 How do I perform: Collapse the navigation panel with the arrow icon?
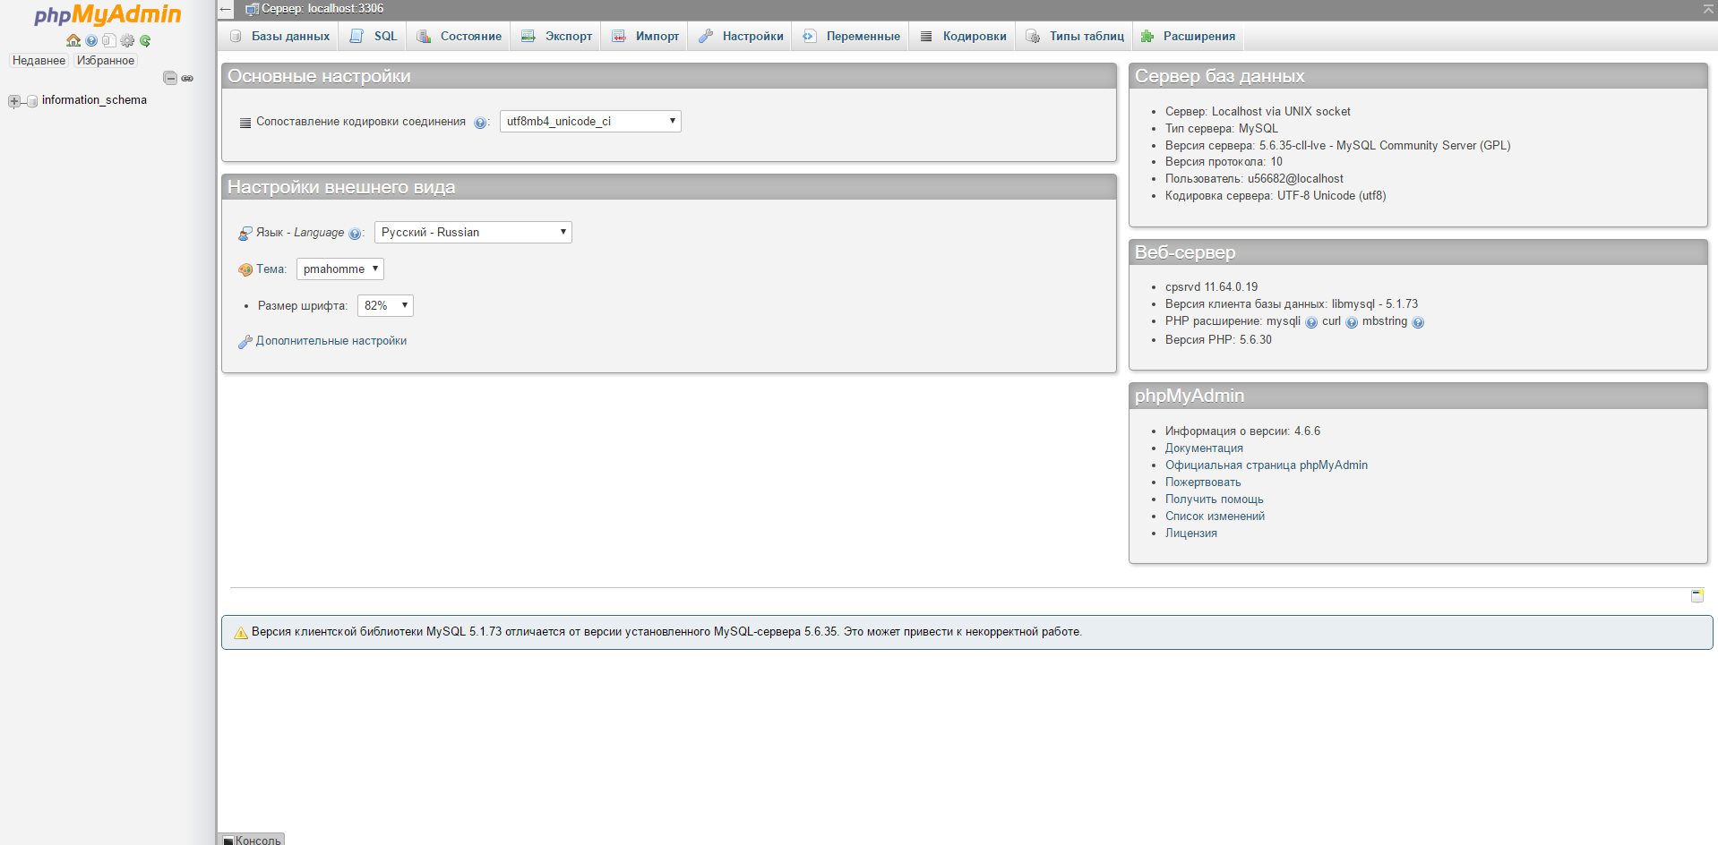coord(226,9)
